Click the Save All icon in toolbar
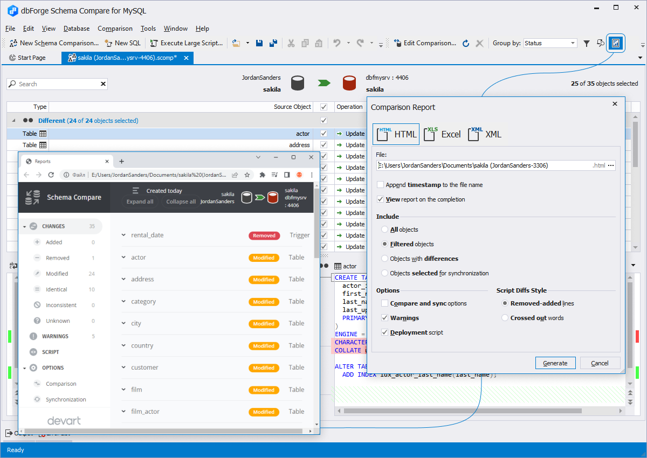The height and width of the screenshot is (458, 647). (x=273, y=43)
